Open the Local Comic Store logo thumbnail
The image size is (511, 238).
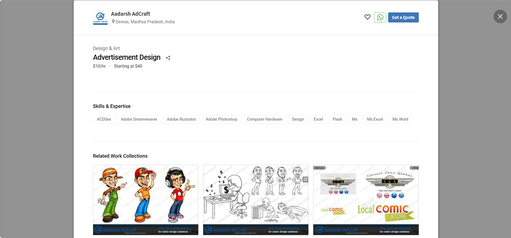366,200
